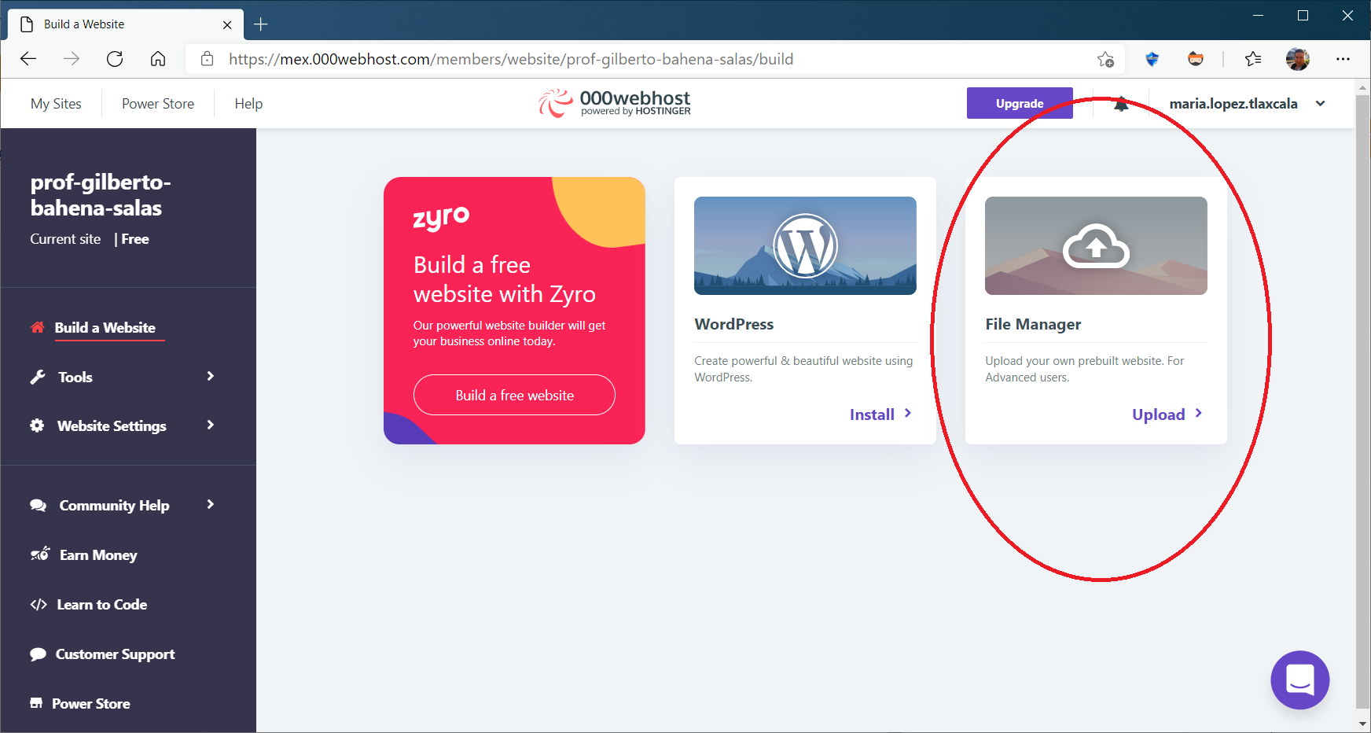Open Customer Support in the sidebar

point(115,654)
